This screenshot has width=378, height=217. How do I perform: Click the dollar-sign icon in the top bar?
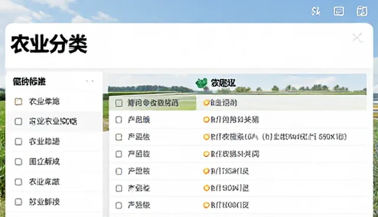pyautogui.click(x=315, y=11)
